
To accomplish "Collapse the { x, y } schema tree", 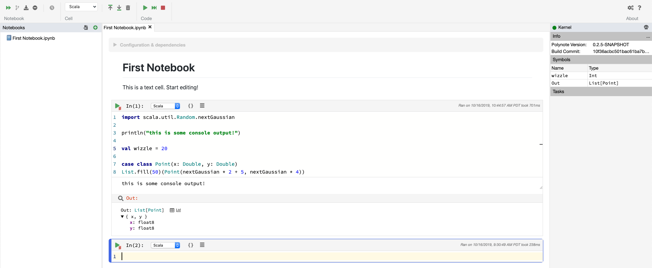I will pos(122,217).
